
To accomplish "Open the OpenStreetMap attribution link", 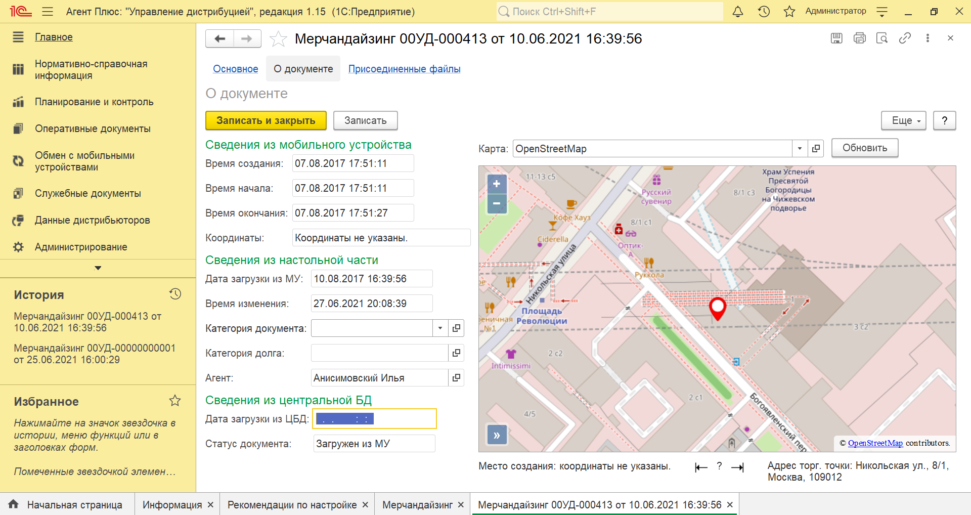I will [875, 443].
